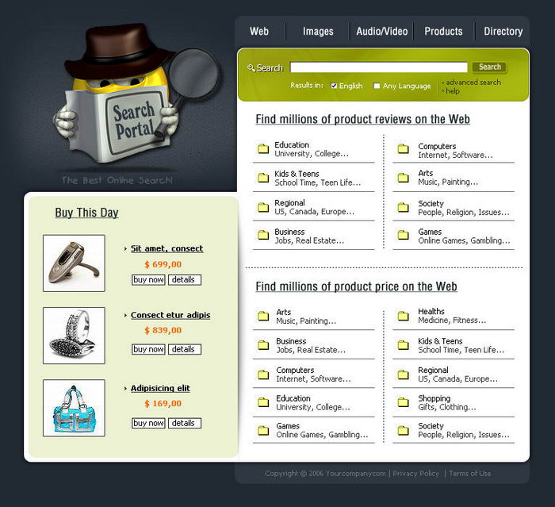The width and height of the screenshot is (555, 507).
Task: Toggle the English results checkbox
Action: tap(335, 86)
